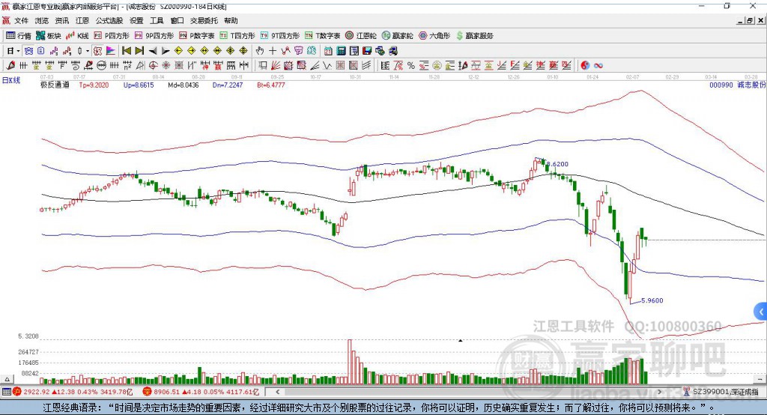The width and height of the screenshot is (767, 415).
Task: Click the horizontal scrollbar left arrow
Action: 277,392
